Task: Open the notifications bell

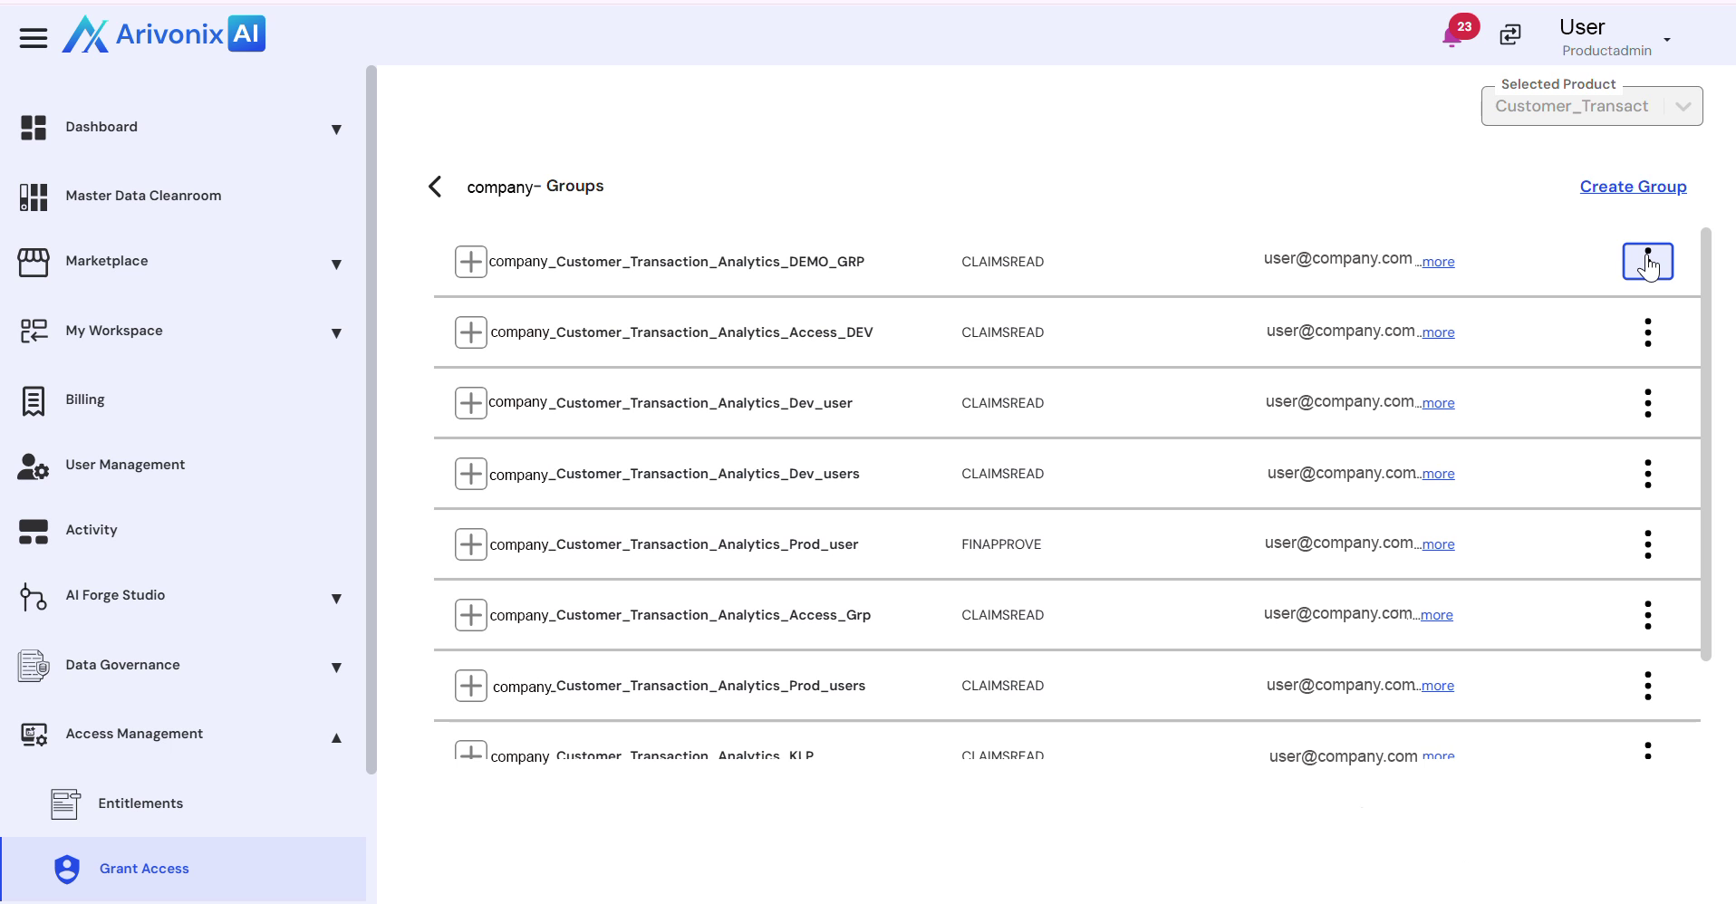Action: click(1452, 36)
